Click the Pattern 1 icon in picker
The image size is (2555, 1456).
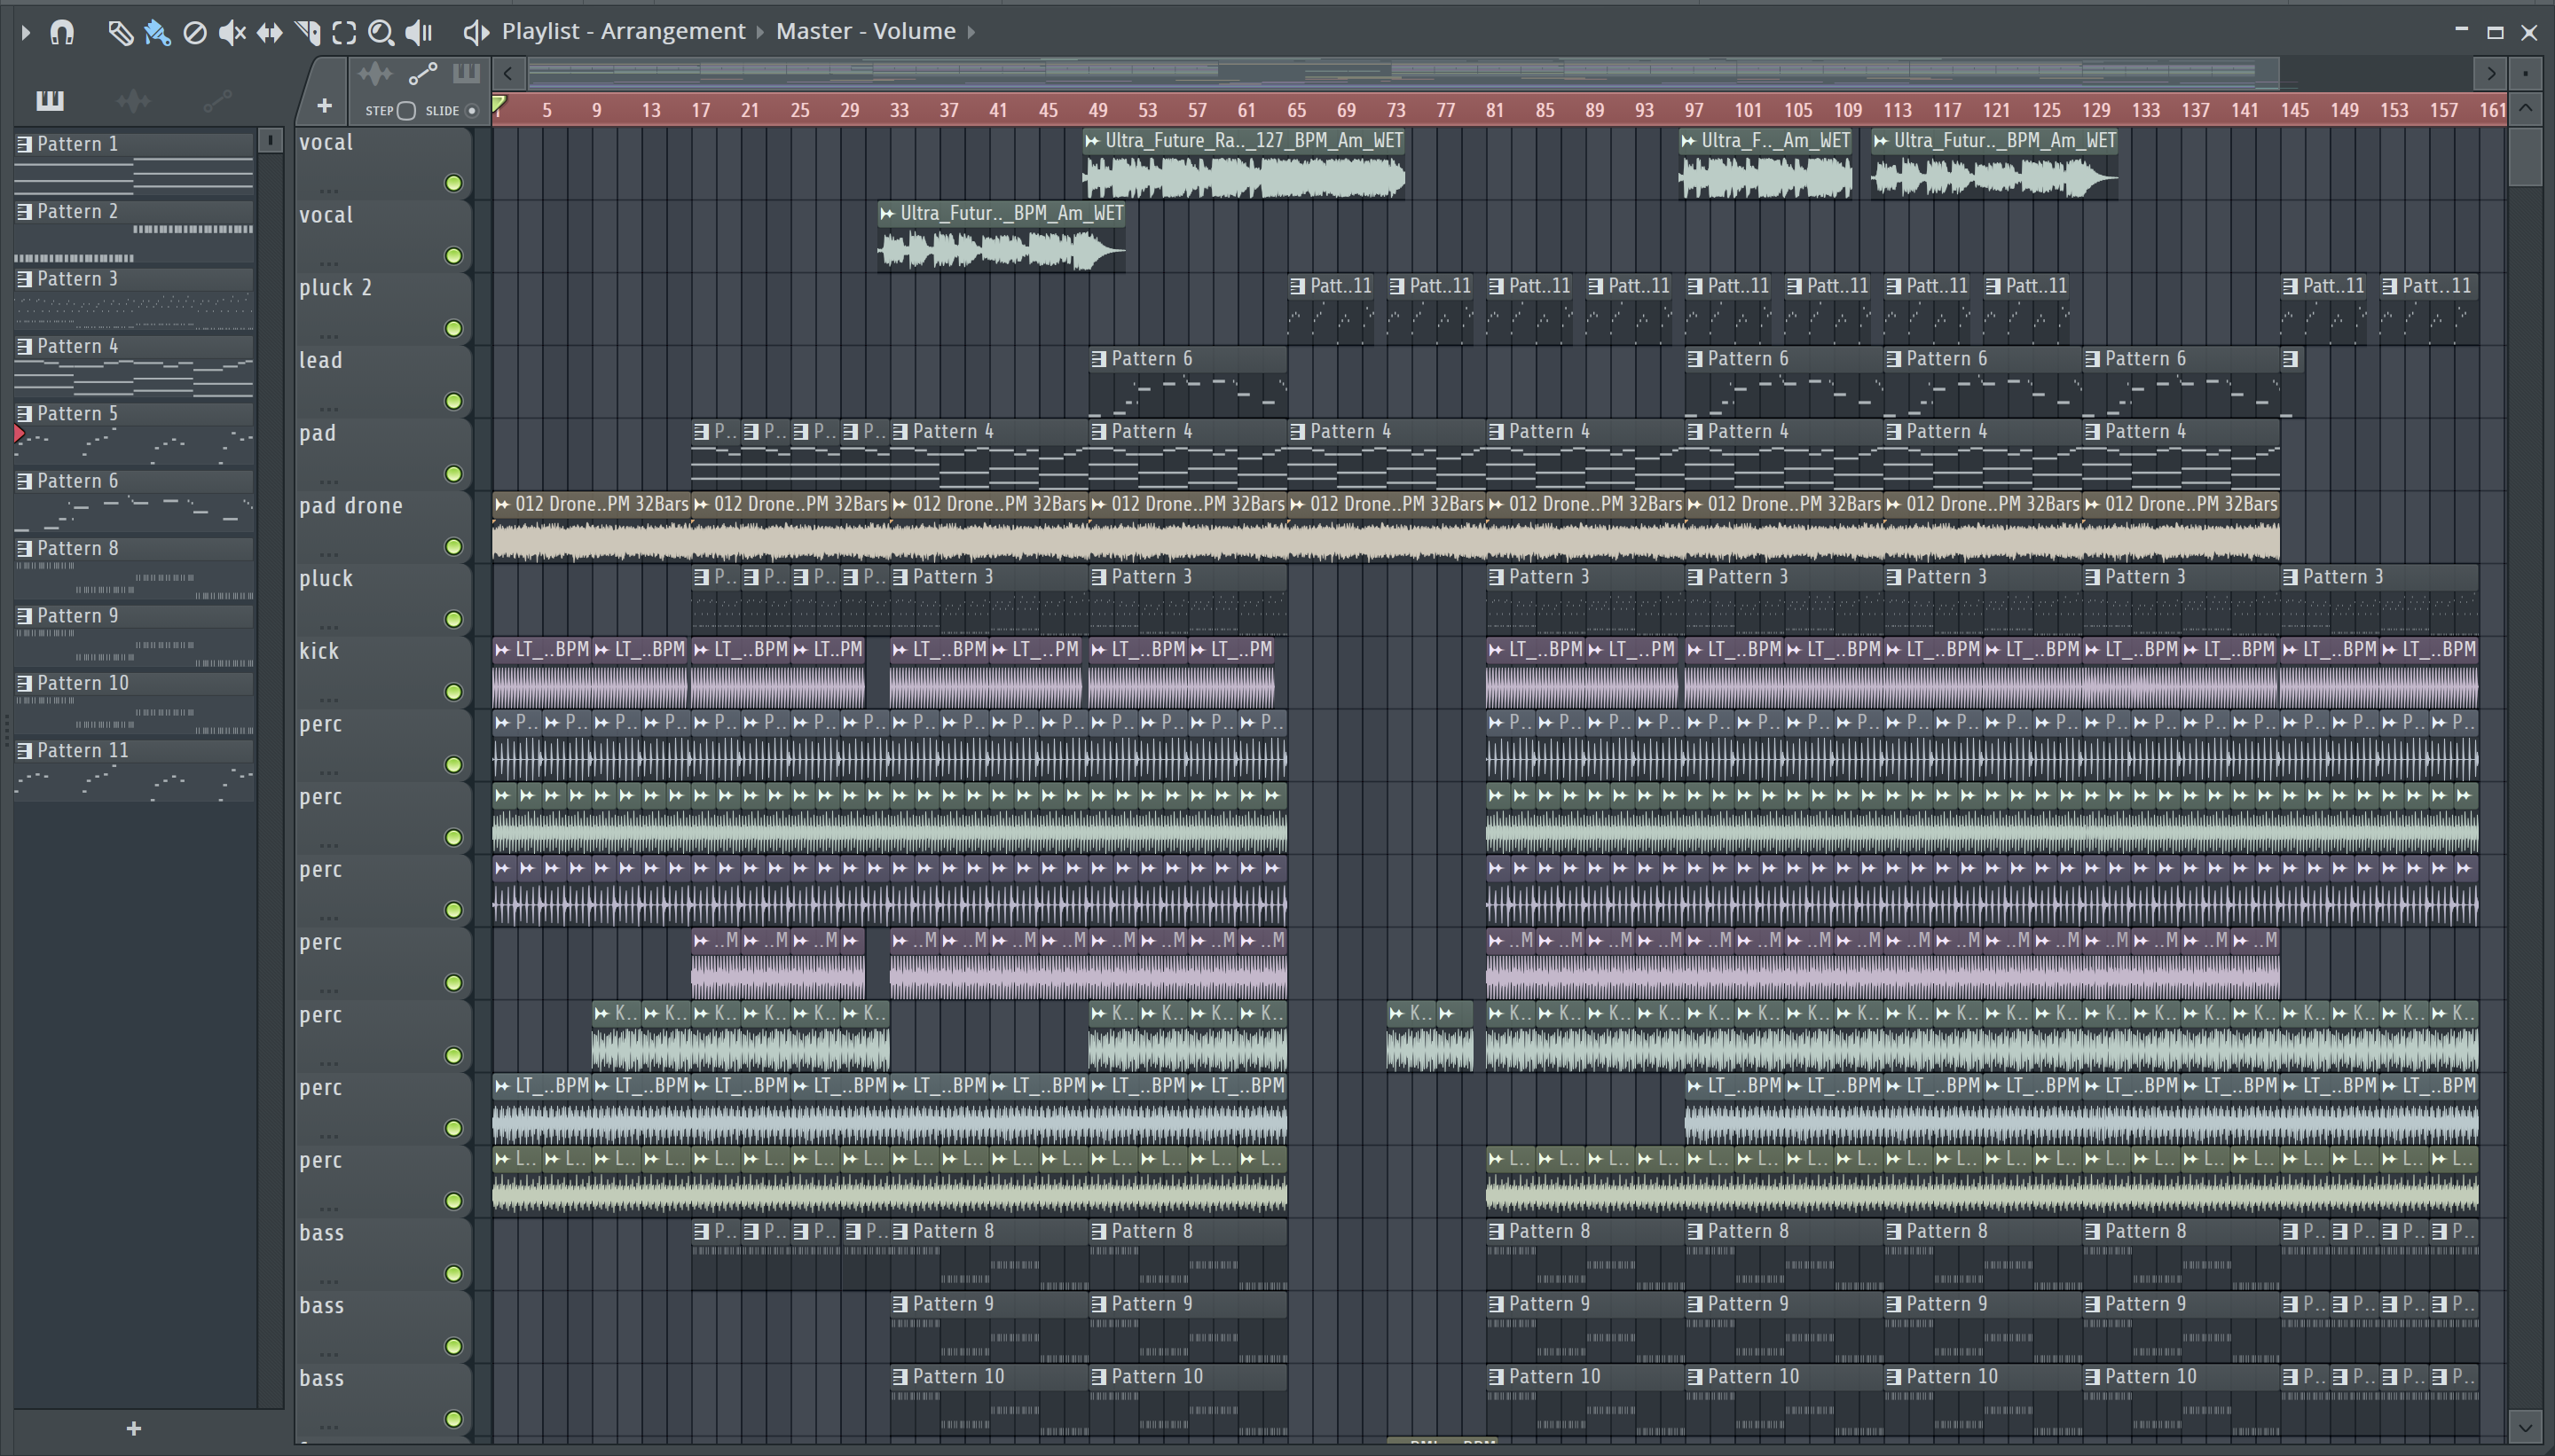(x=25, y=144)
